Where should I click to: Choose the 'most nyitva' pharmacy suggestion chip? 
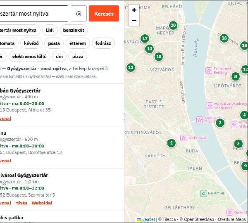click(x=20, y=30)
